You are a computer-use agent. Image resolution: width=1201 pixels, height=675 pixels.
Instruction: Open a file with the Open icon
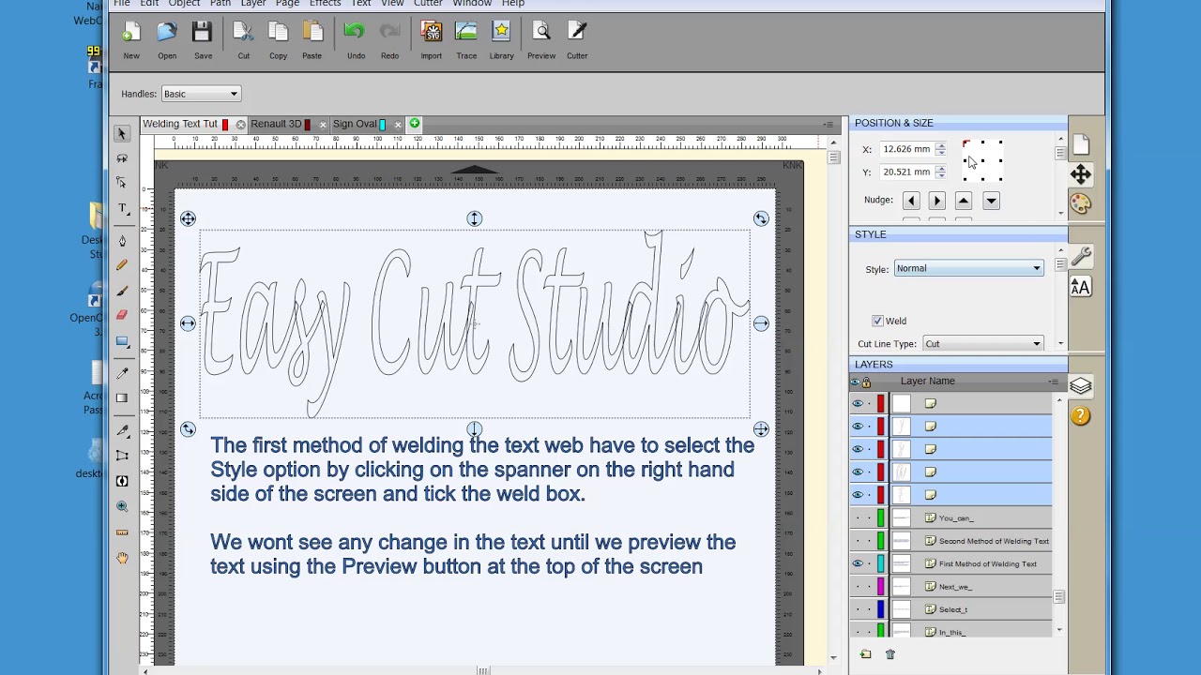(167, 40)
